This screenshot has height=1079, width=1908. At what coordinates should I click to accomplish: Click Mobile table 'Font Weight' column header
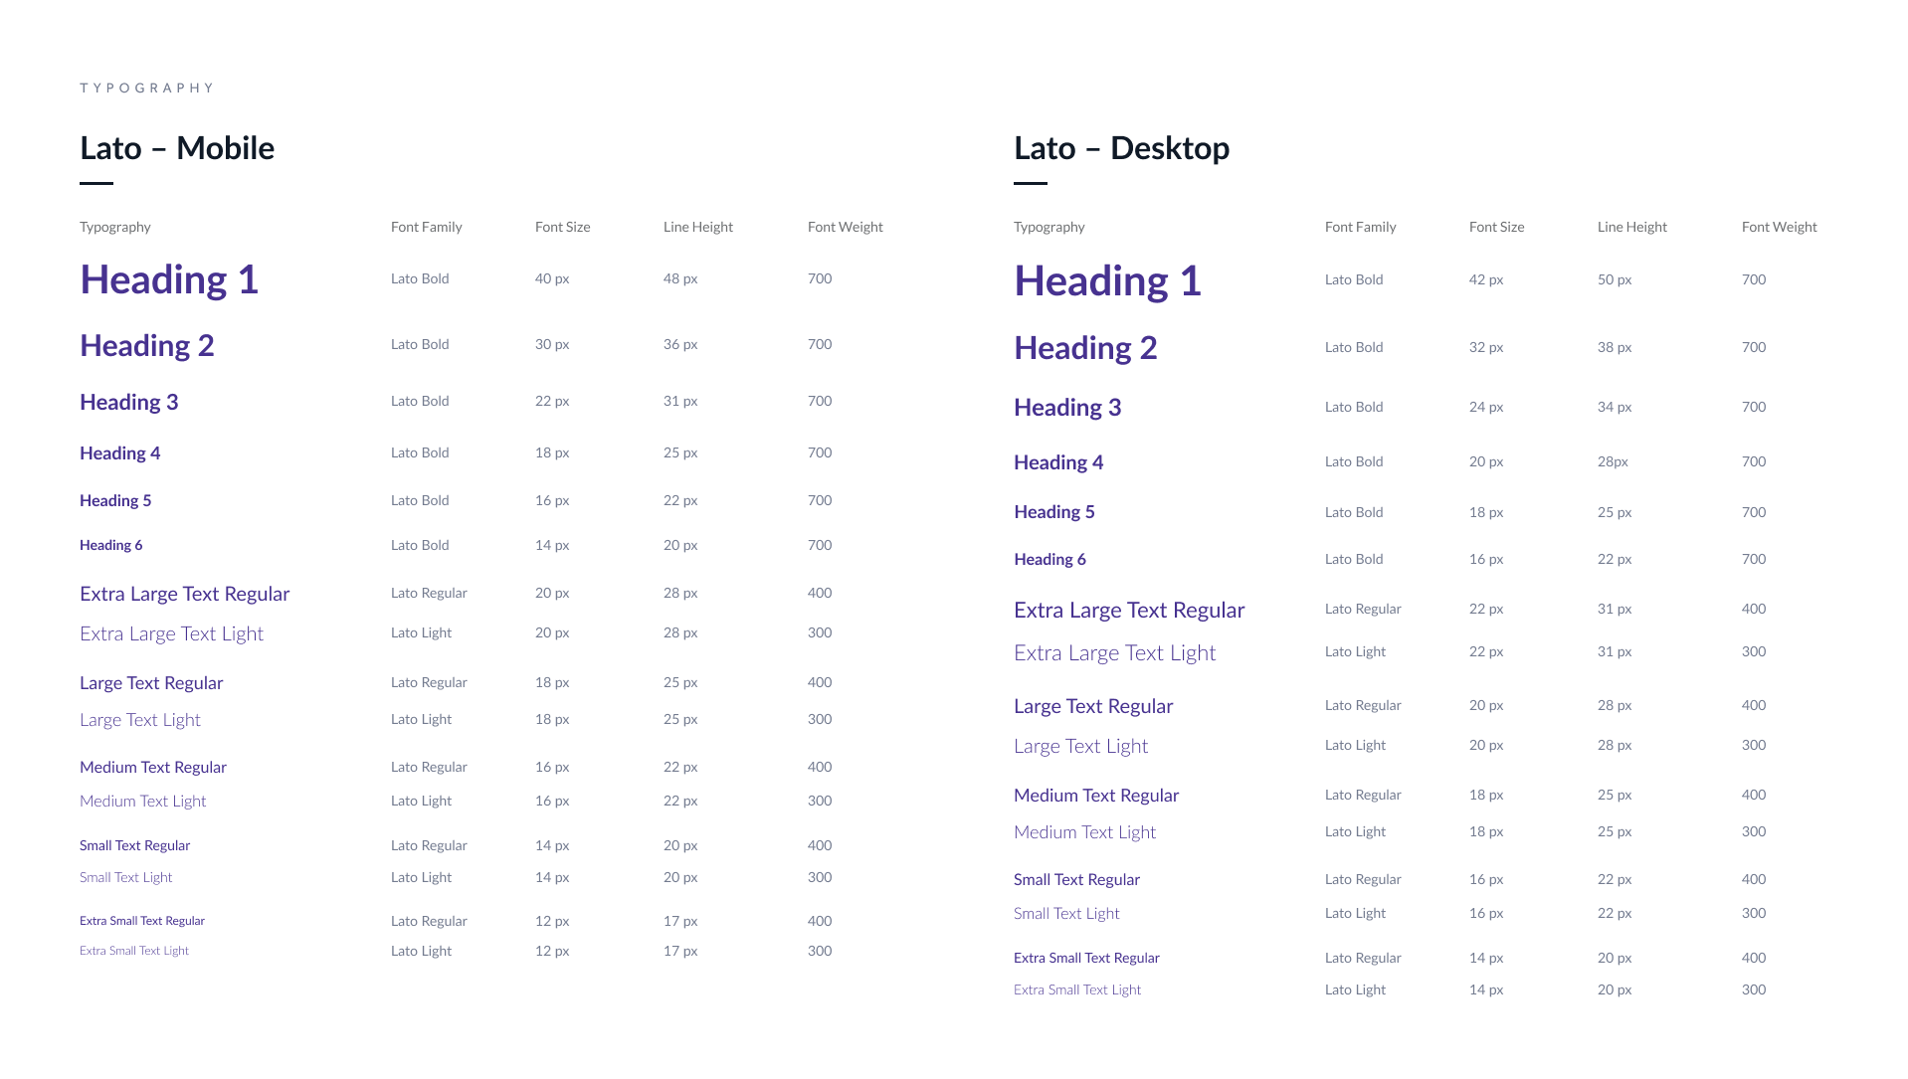click(x=846, y=228)
